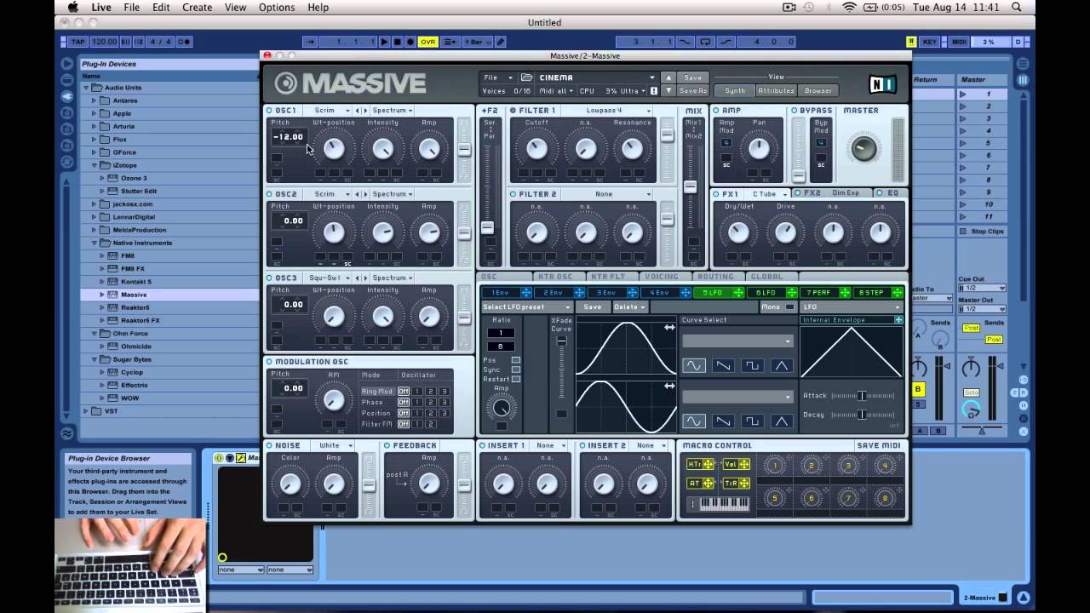The width and height of the screenshot is (1090, 613).
Task: Click the 2Env modulation drag handle
Action: pyautogui.click(x=578, y=293)
